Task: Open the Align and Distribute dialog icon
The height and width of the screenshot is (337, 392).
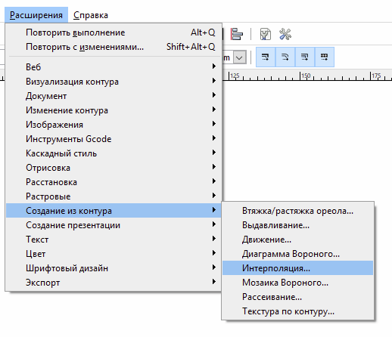Action: point(237,34)
